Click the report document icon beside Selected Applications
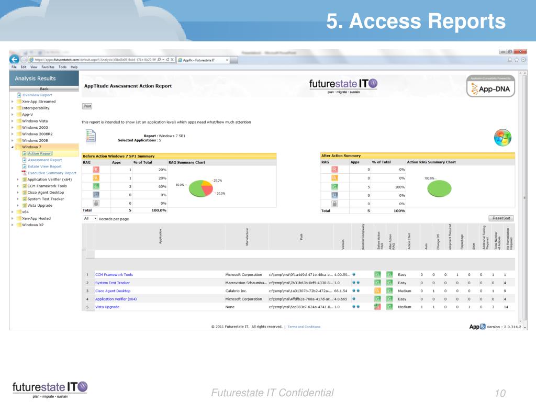 pyautogui.click(x=91, y=136)
